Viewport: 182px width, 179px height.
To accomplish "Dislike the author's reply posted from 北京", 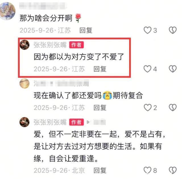I will tap(173, 170).
